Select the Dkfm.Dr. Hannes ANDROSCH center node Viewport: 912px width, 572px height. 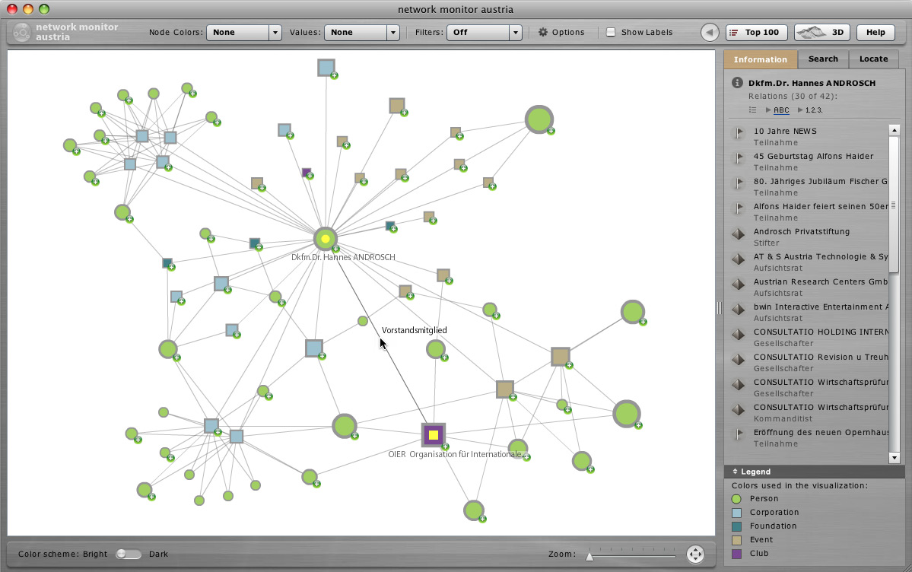pyautogui.click(x=325, y=239)
